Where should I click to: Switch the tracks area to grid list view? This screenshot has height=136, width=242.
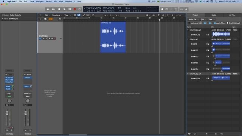click(74, 15)
